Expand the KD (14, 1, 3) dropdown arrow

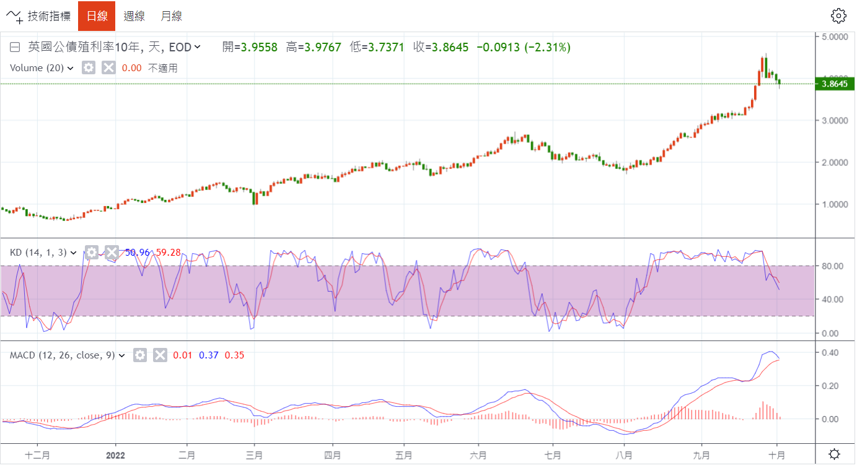pos(73,253)
